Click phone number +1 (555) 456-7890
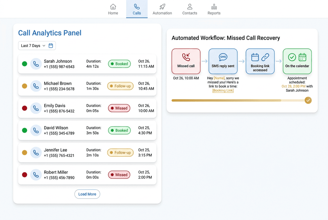 tap(59, 178)
